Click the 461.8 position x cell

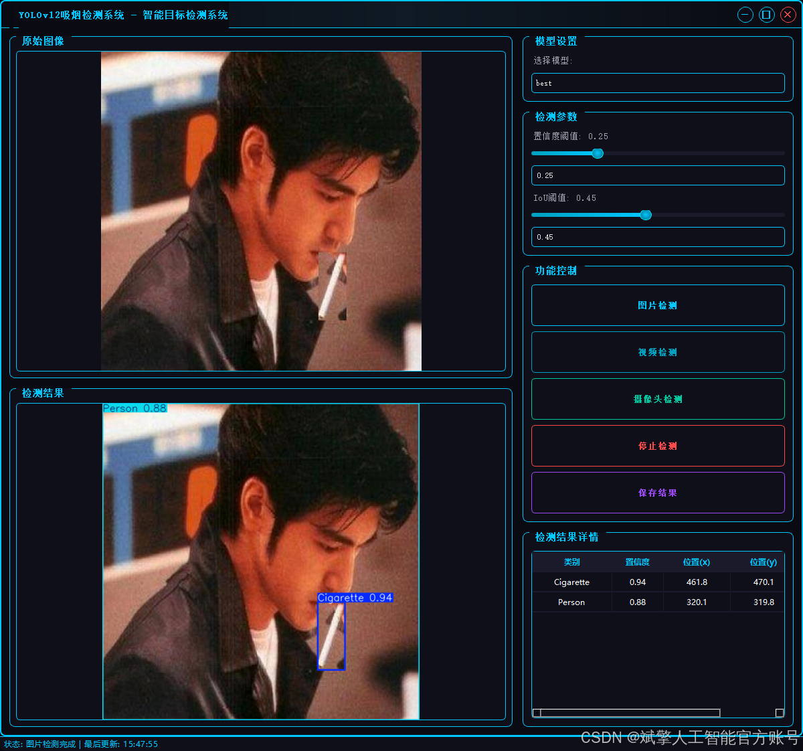tap(697, 582)
